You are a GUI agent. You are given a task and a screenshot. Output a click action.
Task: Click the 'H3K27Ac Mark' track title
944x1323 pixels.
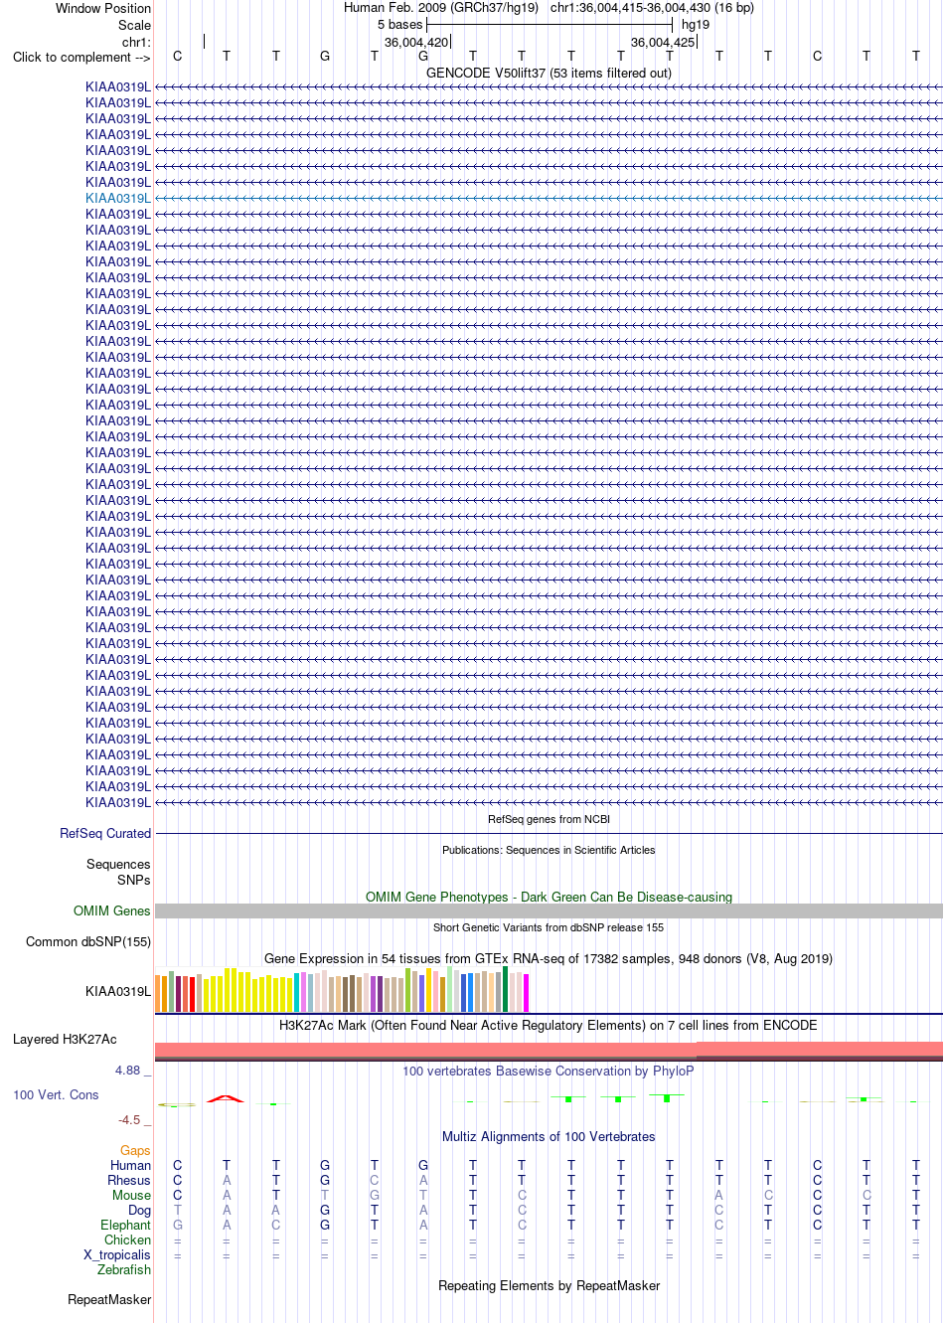549,1025
